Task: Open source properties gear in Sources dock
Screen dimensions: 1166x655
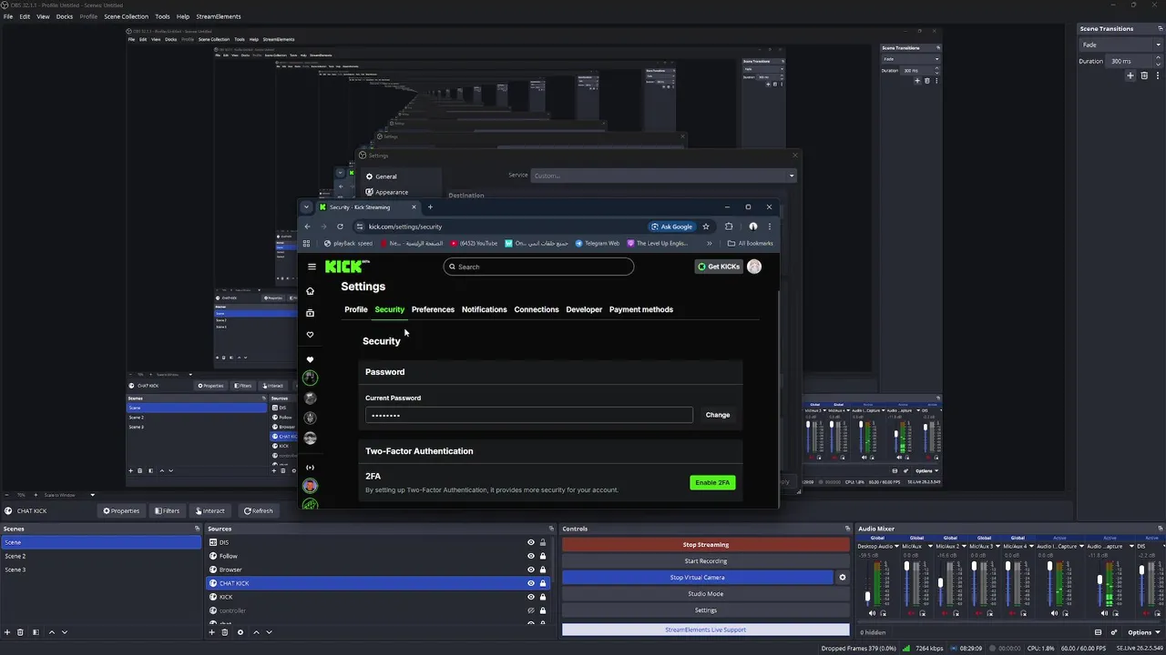Action: click(240, 632)
